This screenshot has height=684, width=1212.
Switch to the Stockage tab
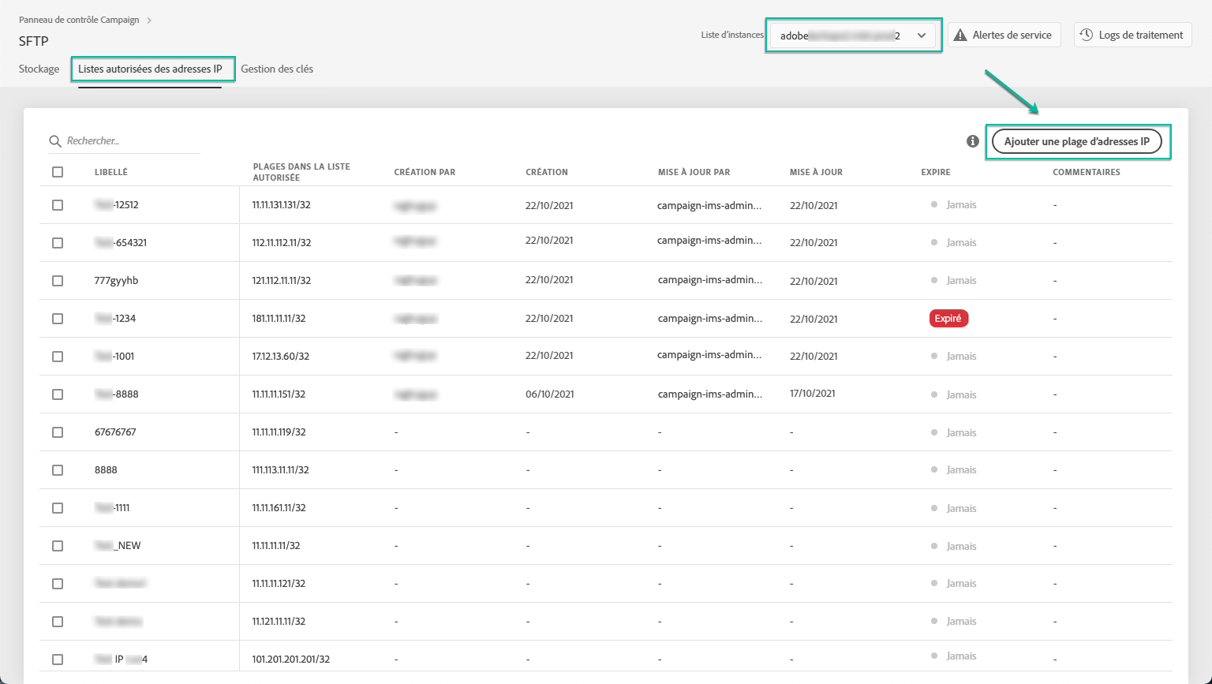(39, 69)
